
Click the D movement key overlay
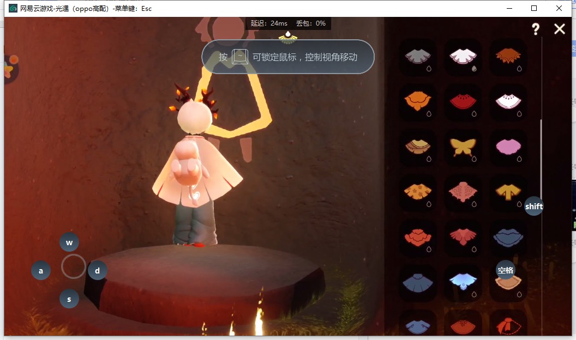point(97,270)
